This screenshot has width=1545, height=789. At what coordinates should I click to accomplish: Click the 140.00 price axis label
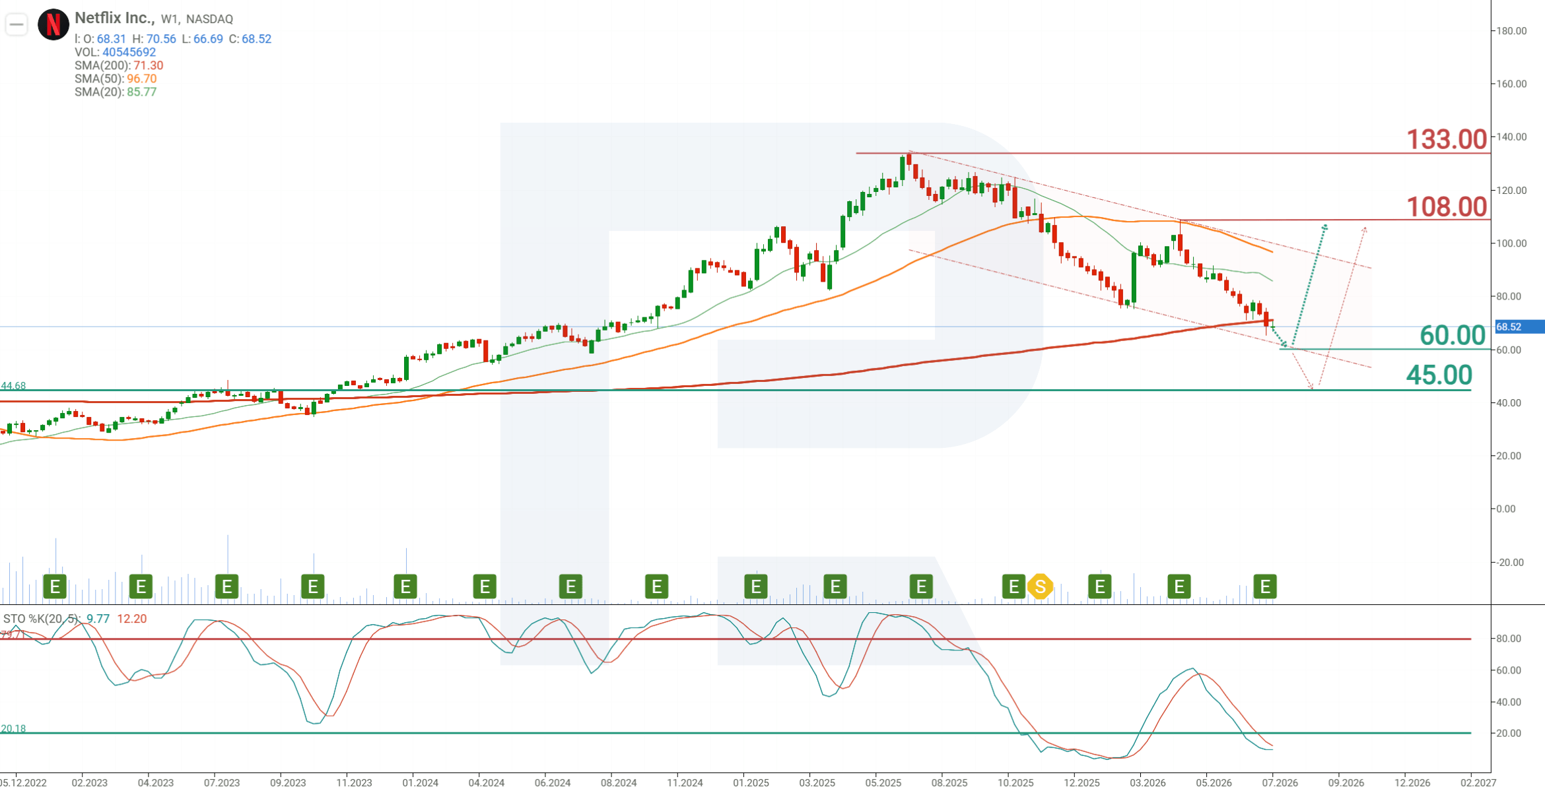1511,137
